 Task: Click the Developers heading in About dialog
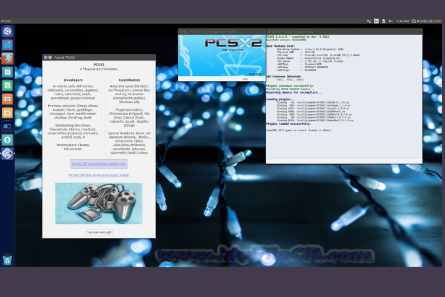tap(73, 80)
